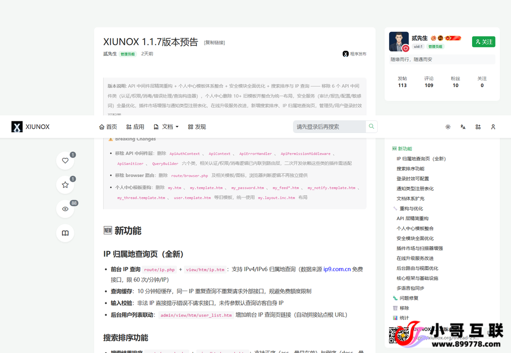Jump to 核心框架与基础设施 outline item
Image resolution: width=511 pixels, height=353 pixels.
417,278
